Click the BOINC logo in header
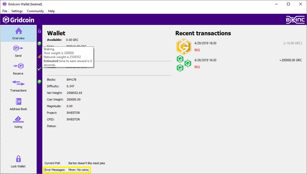307x174 pixels. (295, 20)
